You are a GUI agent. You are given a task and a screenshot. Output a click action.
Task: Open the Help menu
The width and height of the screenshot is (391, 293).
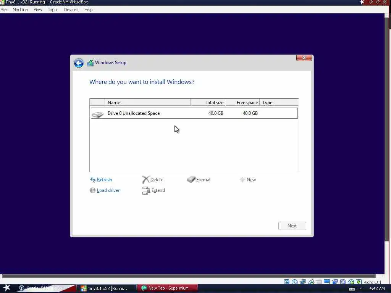pyautogui.click(x=88, y=10)
